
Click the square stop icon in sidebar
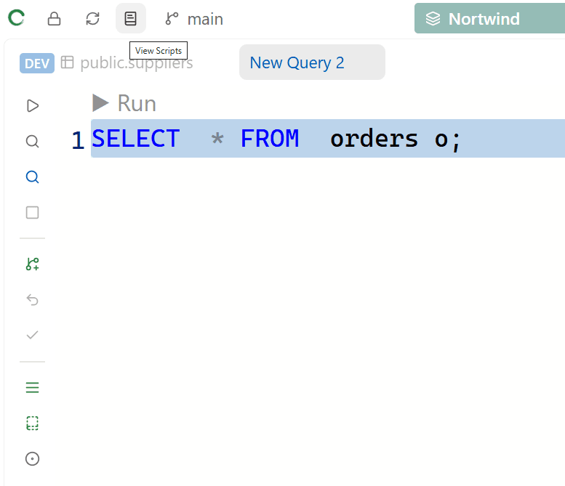pos(33,212)
